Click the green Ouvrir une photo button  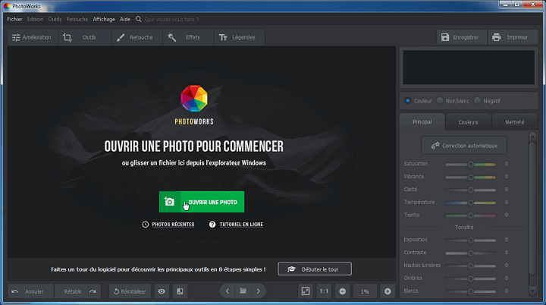coord(202,202)
